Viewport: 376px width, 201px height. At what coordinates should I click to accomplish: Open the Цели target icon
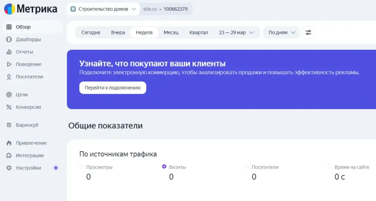(x=9, y=94)
